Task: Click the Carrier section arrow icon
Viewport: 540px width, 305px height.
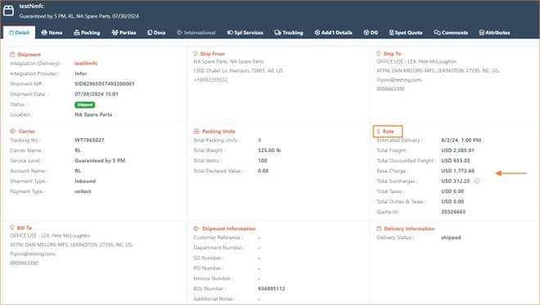Action: coord(13,131)
